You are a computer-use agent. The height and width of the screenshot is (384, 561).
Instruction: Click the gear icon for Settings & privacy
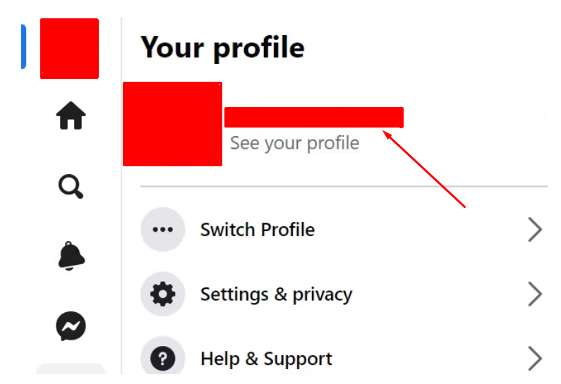click(x=163, y=294)
